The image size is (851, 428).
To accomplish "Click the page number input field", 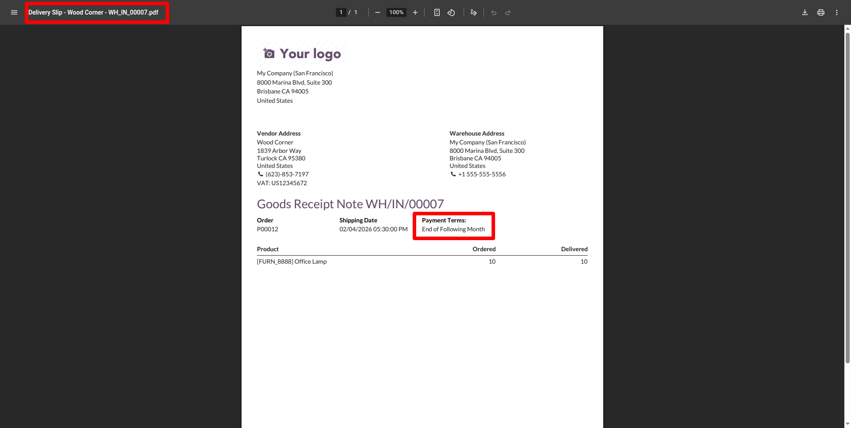I will click(341, 12).
